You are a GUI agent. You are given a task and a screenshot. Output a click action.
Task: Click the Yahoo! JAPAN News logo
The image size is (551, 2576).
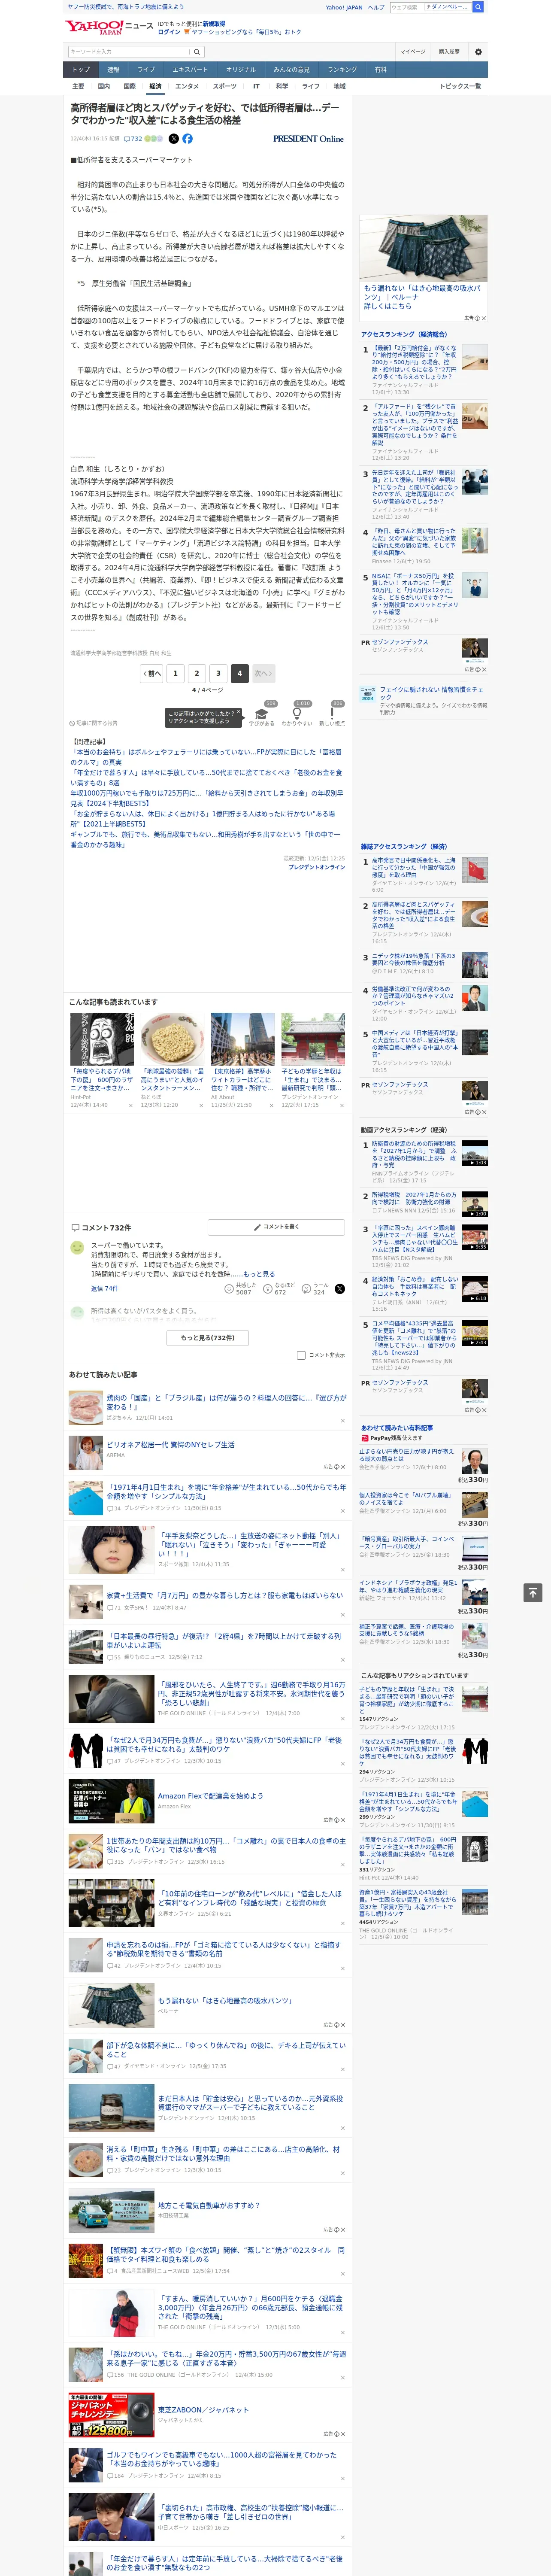(x=109, y=27)
